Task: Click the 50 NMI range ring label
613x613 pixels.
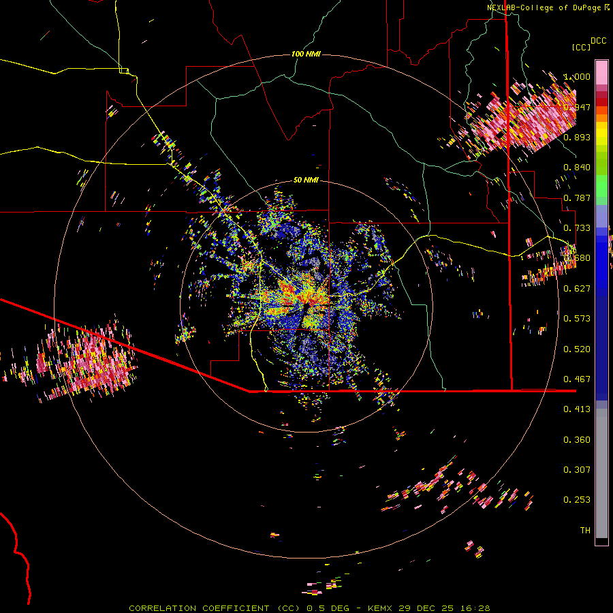Action: coord(306,180)
